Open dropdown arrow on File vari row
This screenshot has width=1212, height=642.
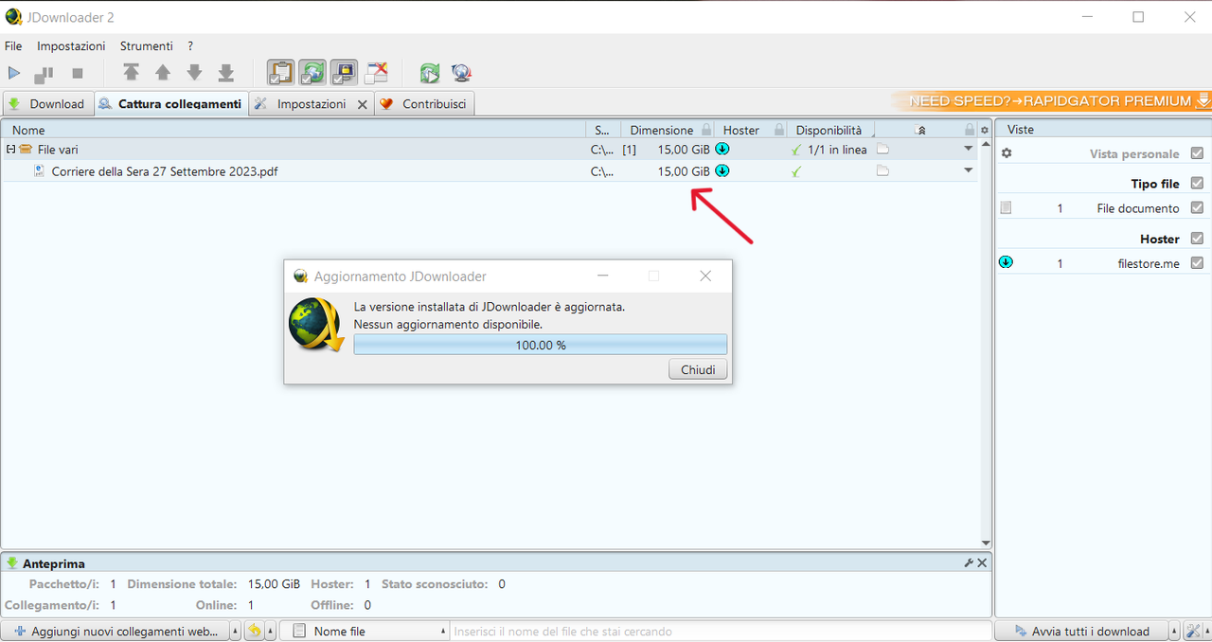coord(968,149)
